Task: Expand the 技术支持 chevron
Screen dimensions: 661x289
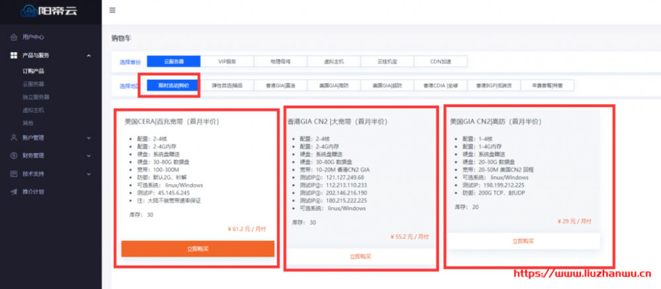Action: [89, 174]
